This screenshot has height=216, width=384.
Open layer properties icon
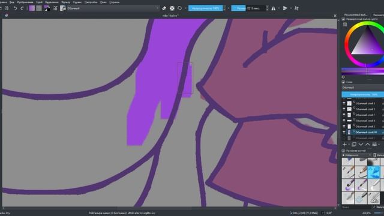[374, 145]
